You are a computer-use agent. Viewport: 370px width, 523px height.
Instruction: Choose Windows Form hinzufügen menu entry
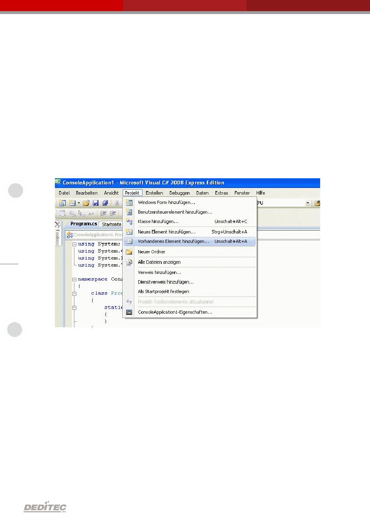[190, 202]
